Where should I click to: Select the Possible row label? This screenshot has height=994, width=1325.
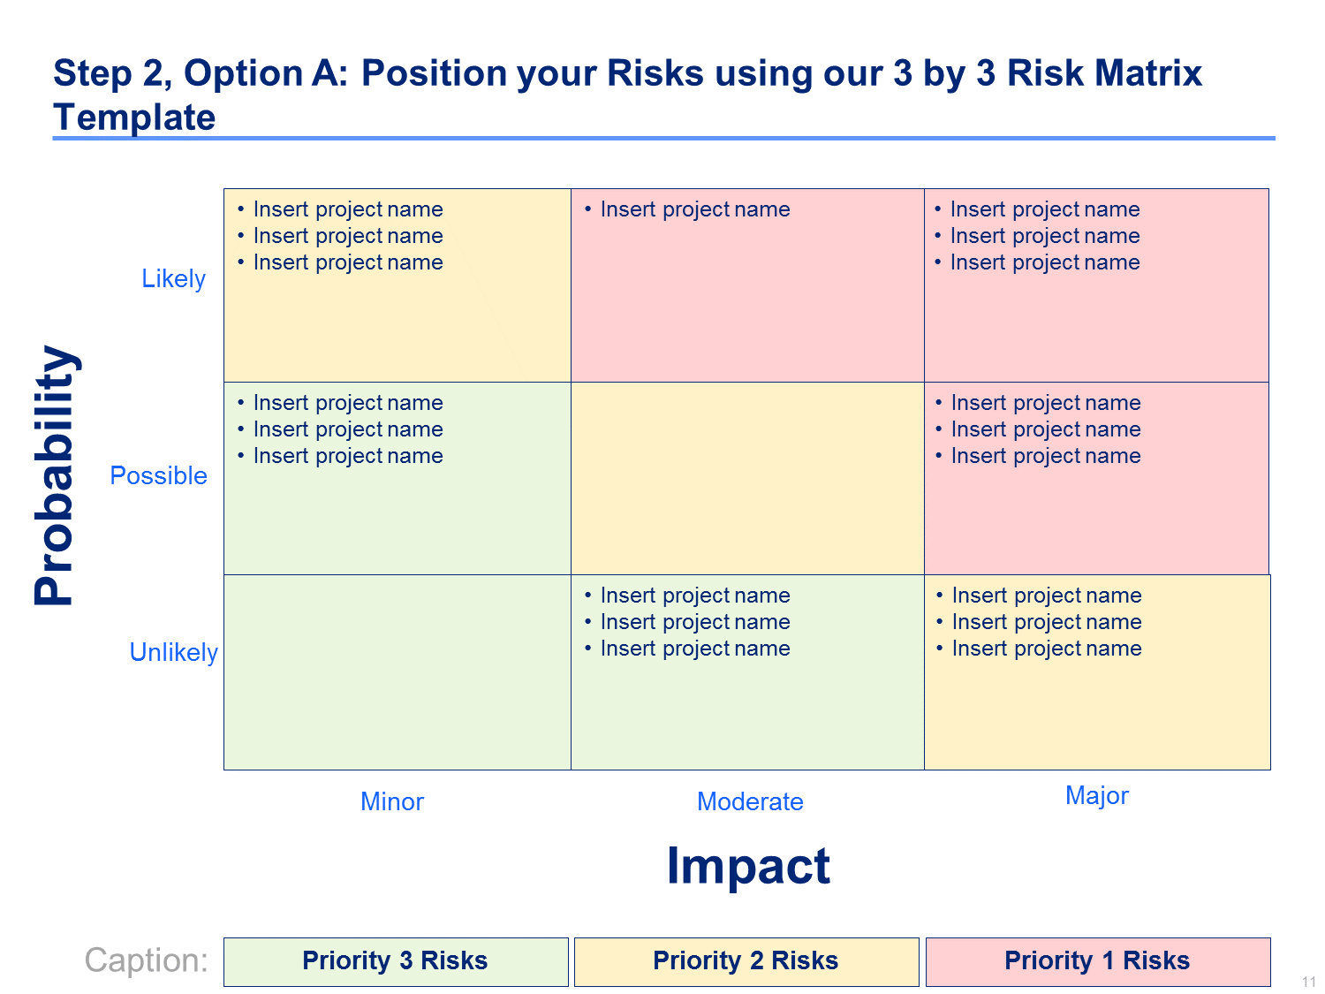[x=158, y=476]
